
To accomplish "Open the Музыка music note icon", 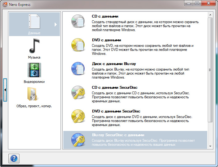I will tap(34, 46).
